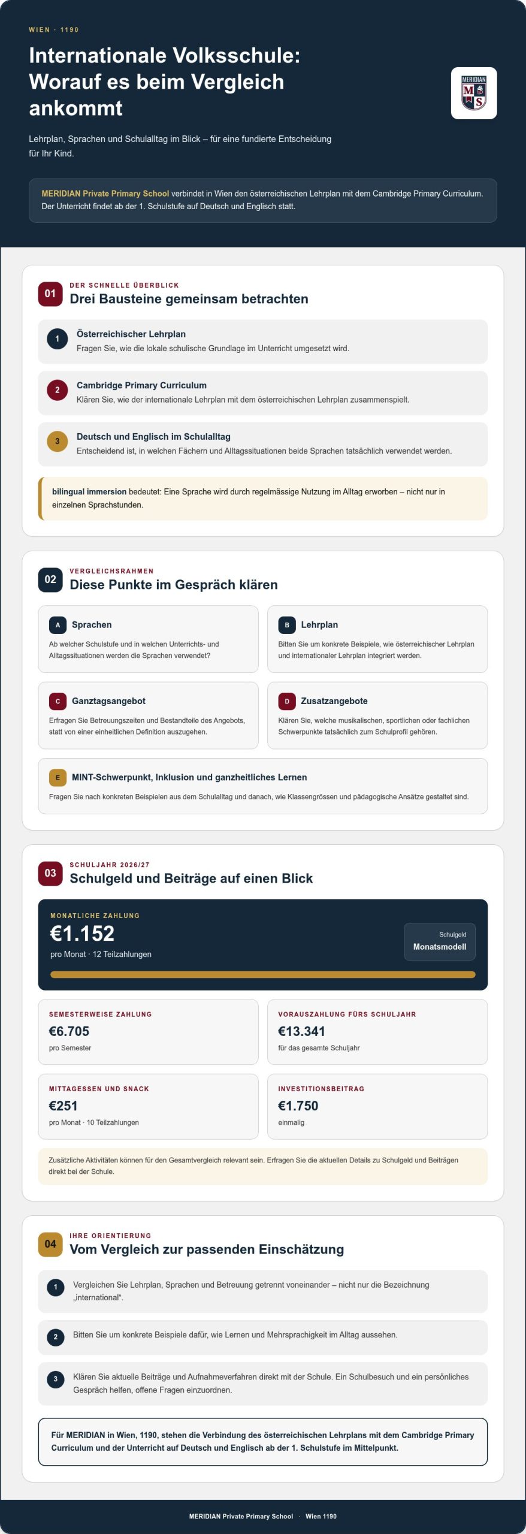Select the letter D Zusatzangebote badge

[x=287, y=701]
